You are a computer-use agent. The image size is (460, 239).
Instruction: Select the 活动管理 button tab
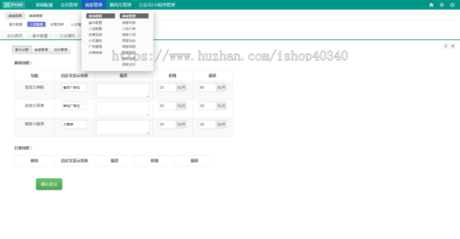[x=60, y=50]
